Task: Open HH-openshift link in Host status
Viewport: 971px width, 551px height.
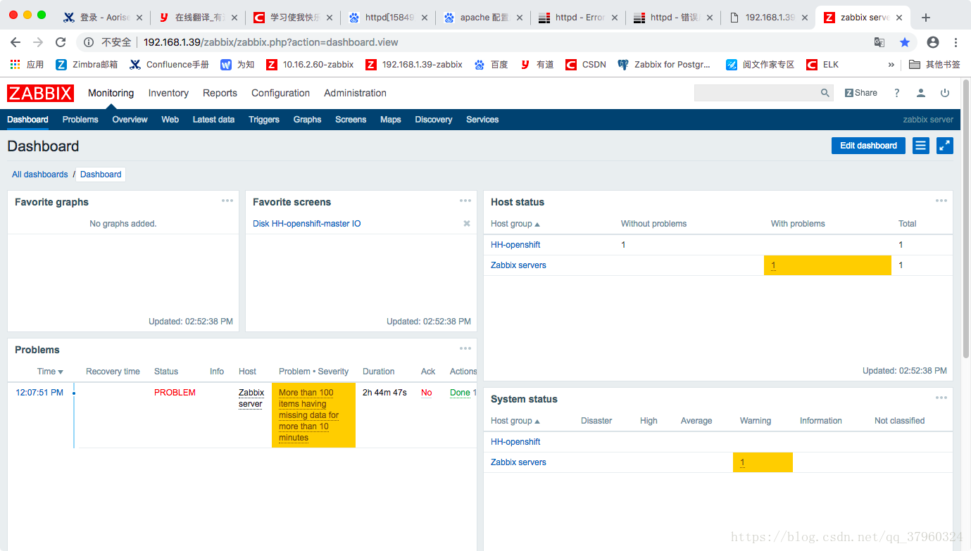Action: tap(515, 245)
